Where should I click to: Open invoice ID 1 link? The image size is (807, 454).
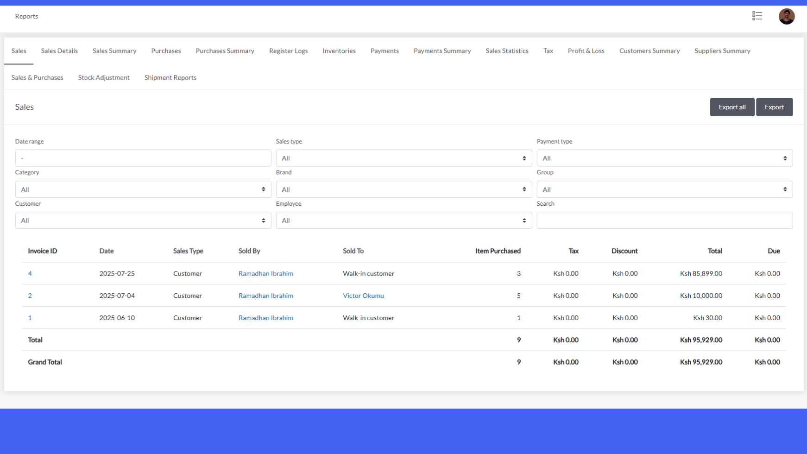[30, 318]
